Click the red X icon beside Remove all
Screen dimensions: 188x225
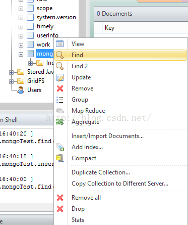pyautogui.click(x=60, y=198)
